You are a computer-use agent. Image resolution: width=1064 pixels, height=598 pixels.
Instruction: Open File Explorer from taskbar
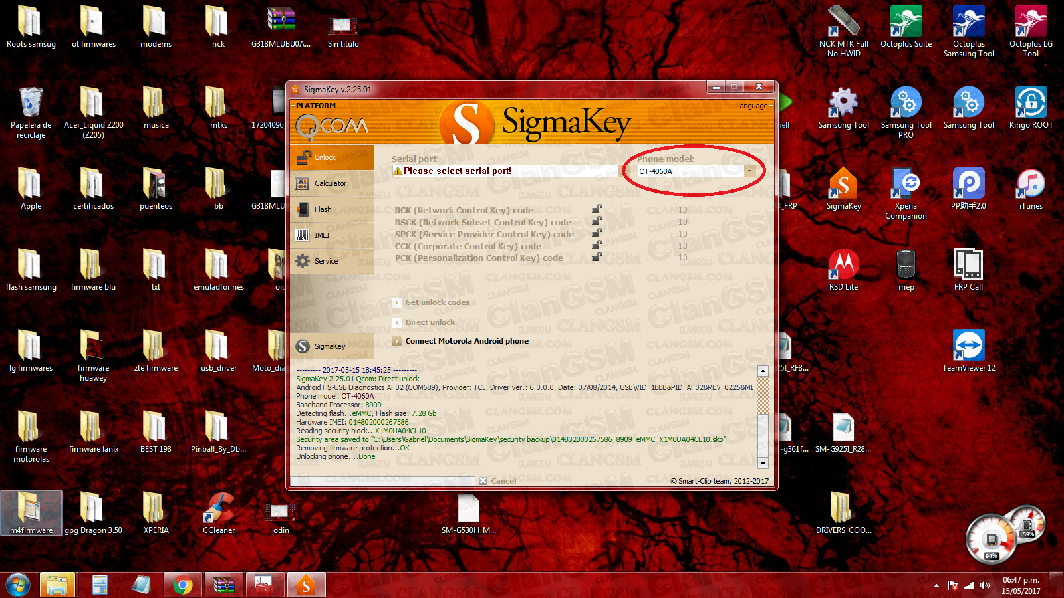tap(57, 585)
